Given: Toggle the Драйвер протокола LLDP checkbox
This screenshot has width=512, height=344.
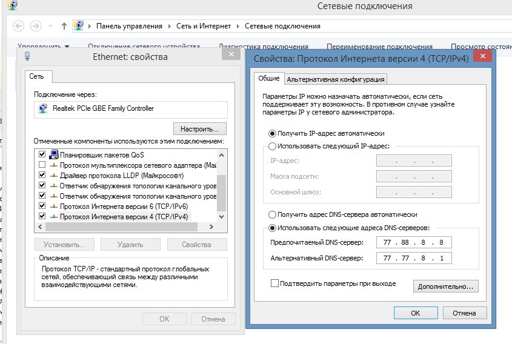Looking at the screenshot, I should pos(42,175).
